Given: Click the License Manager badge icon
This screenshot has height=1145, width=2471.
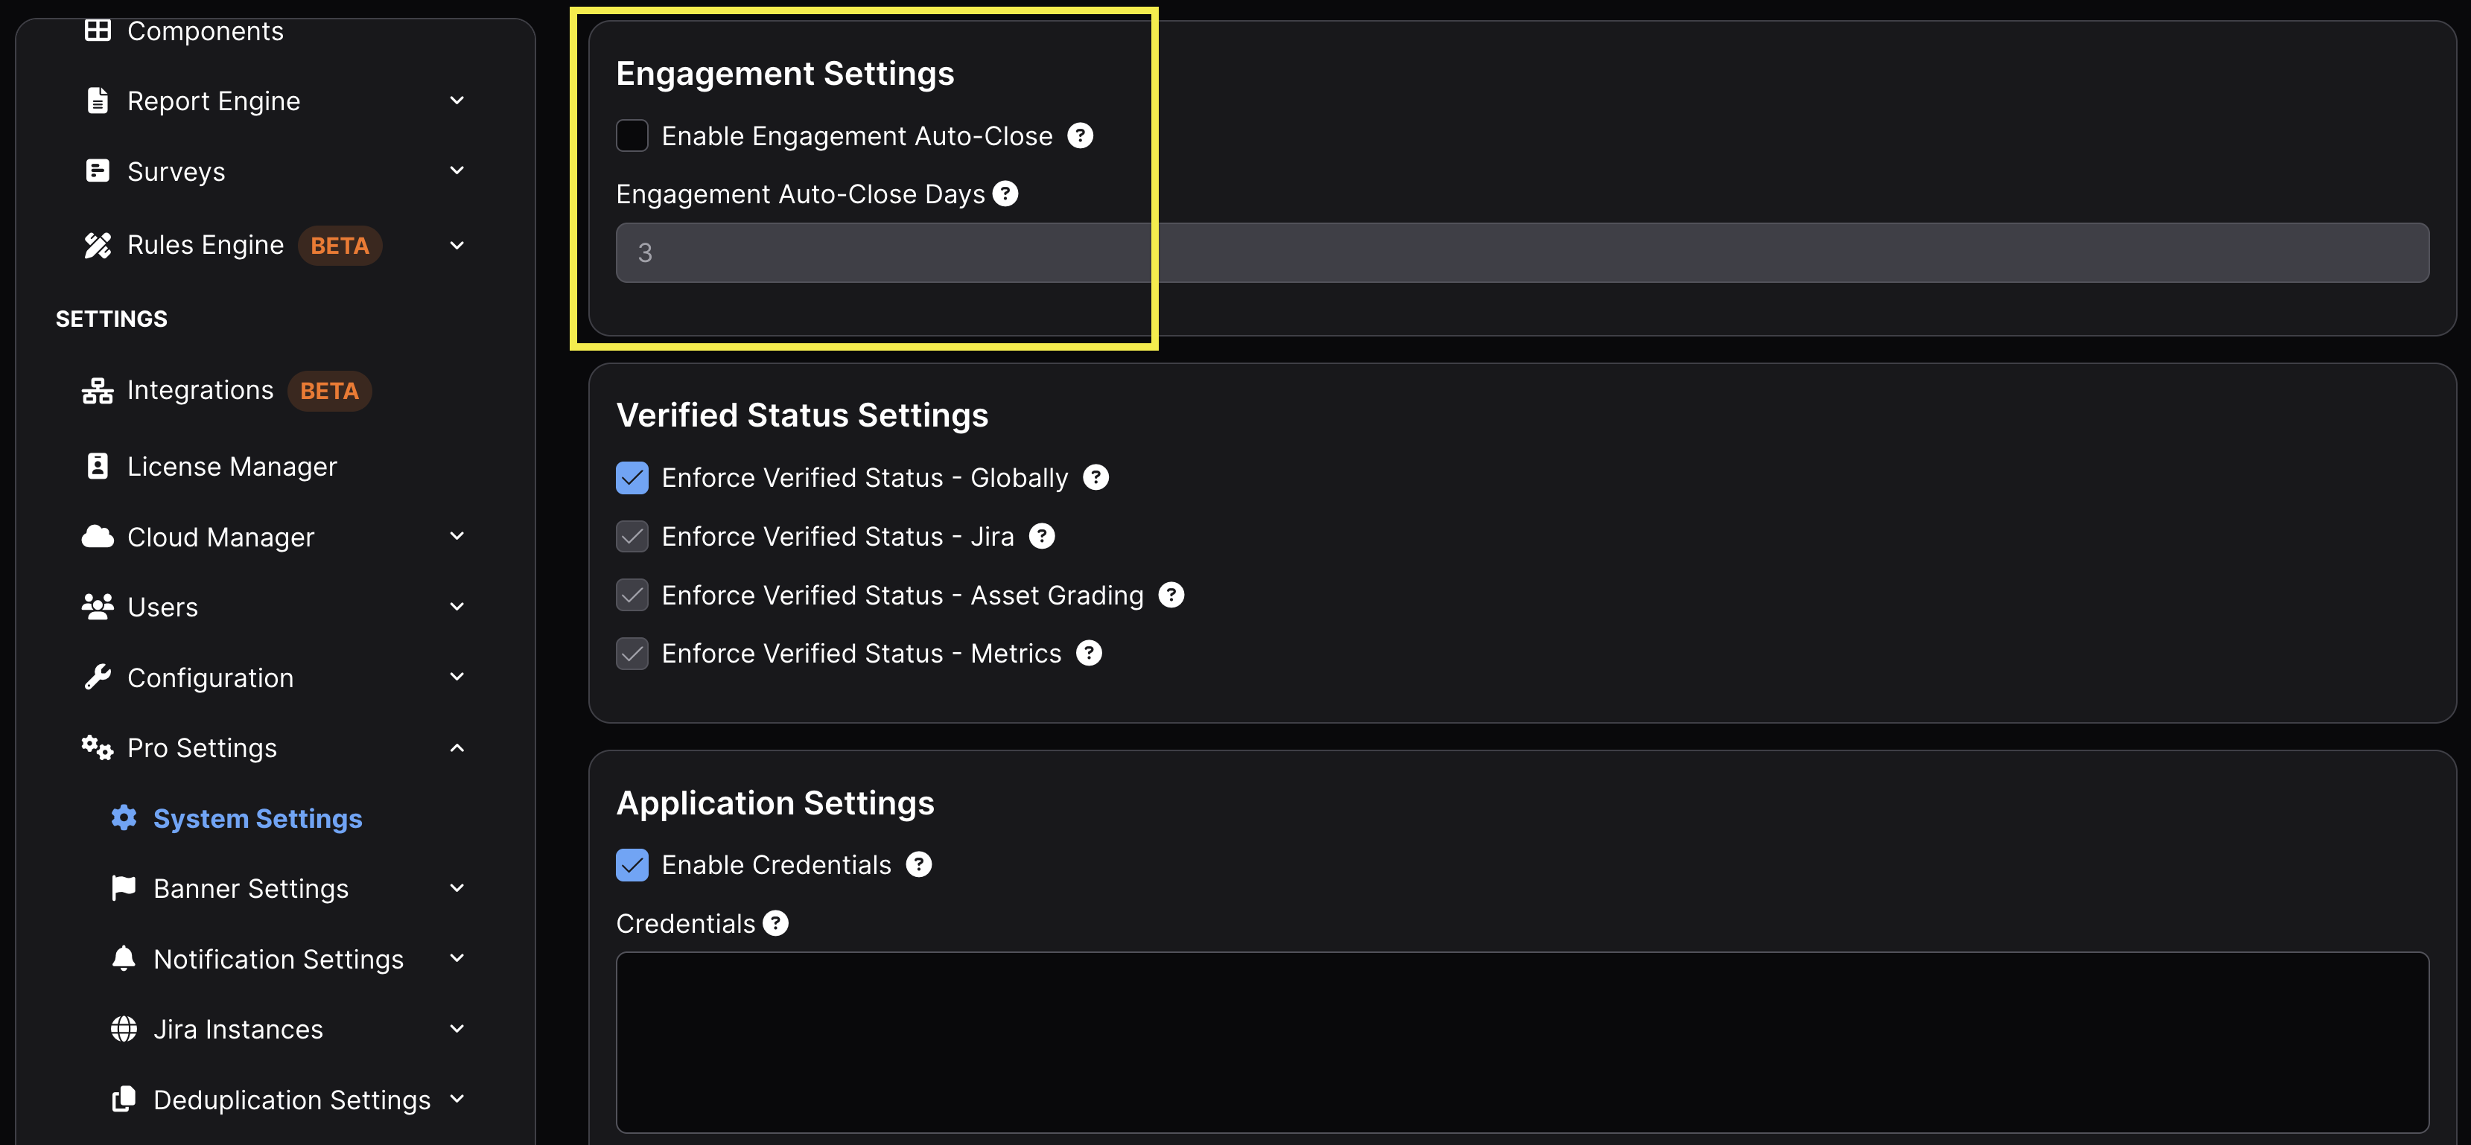Looking at the screenshot, I should (97, 466).
